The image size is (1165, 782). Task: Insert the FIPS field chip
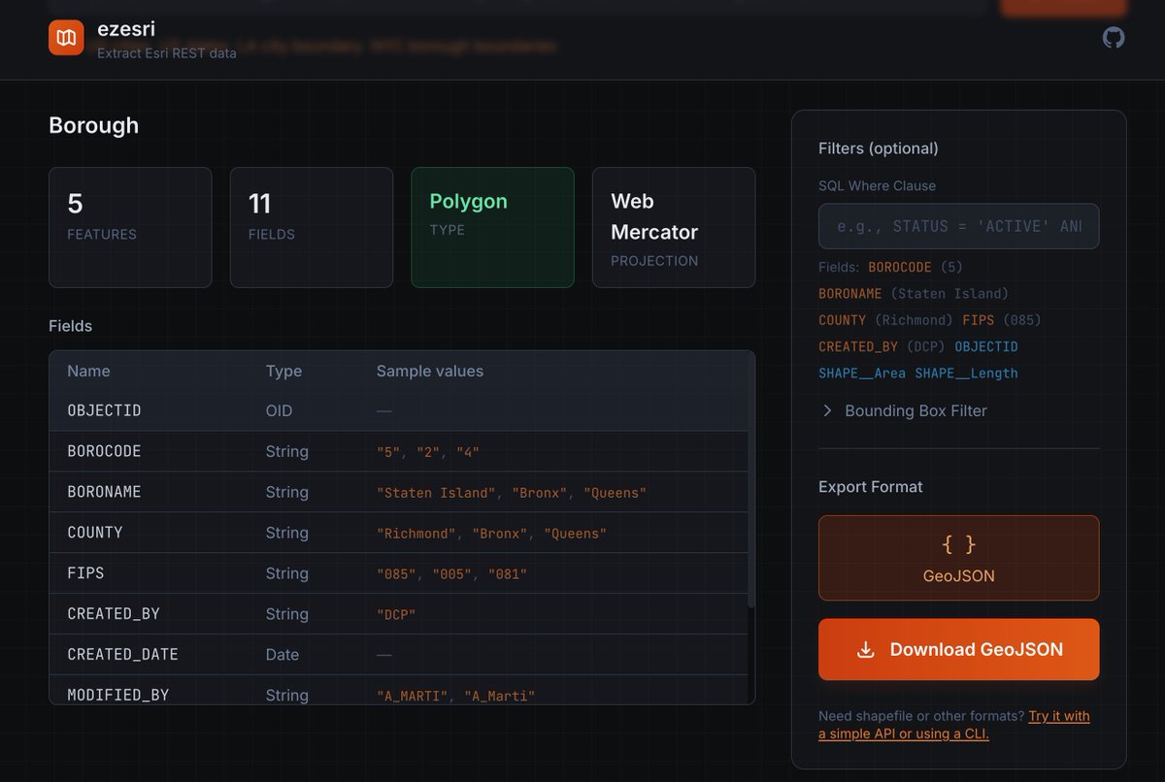tap(979, 320)
